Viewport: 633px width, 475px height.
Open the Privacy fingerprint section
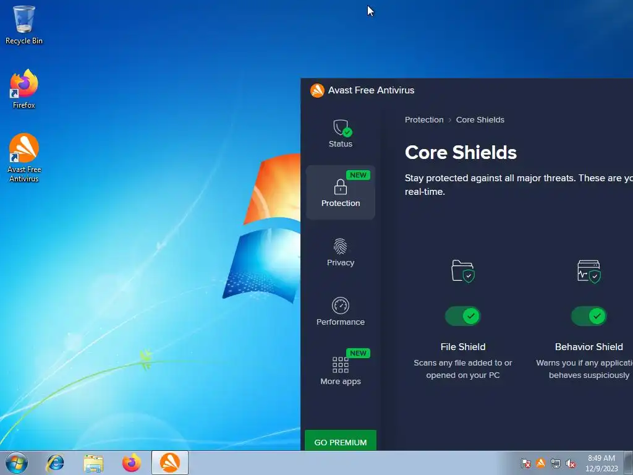pos(341,252)
